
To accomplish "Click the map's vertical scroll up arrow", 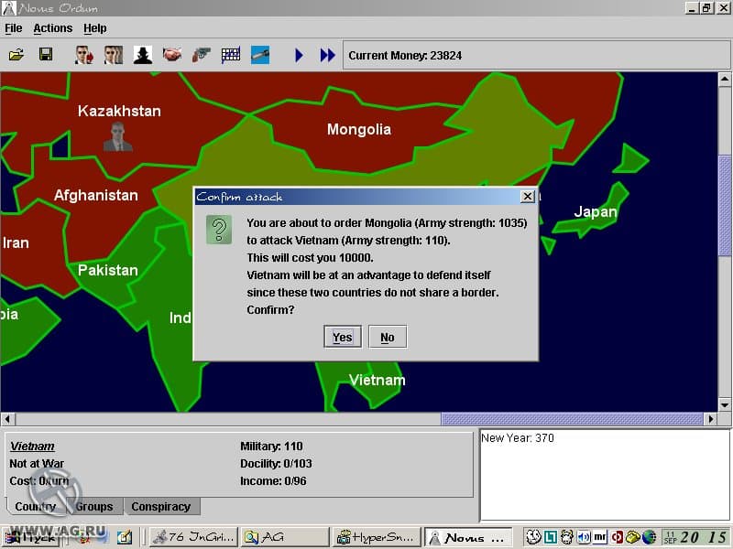I will pos(725,80).
